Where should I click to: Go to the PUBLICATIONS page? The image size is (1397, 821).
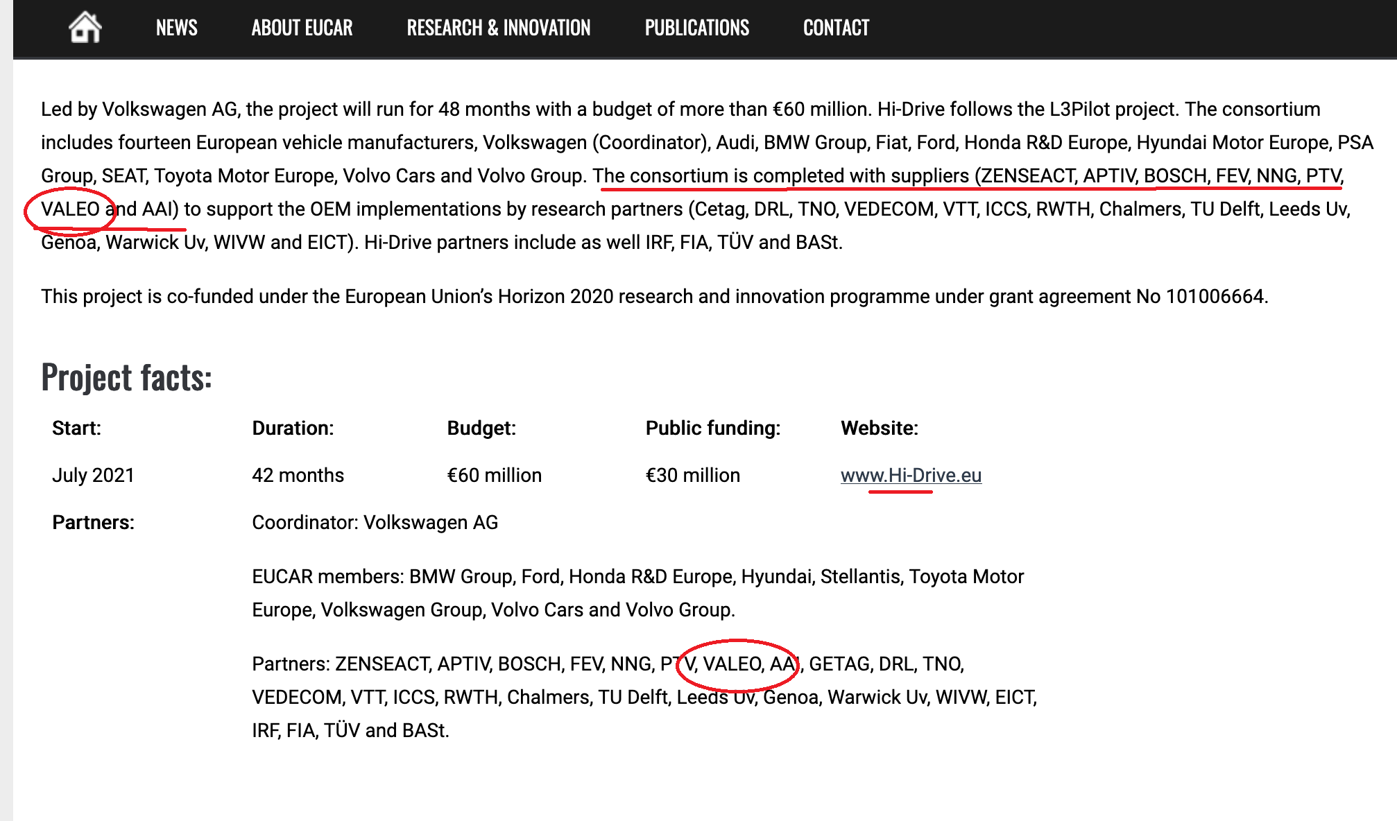point(696,28)
